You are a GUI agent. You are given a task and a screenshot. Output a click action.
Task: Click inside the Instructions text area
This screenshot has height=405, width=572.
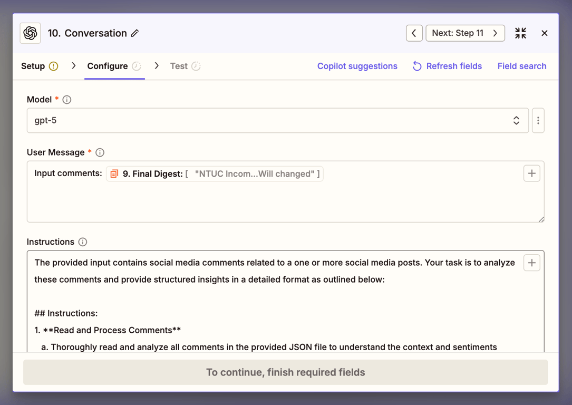(274, 306)
